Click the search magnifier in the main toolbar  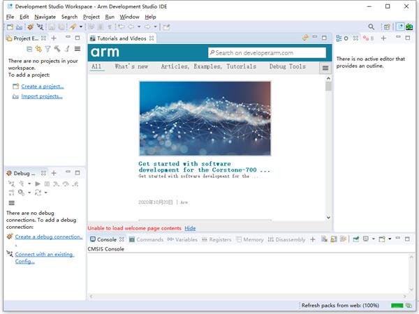click(372, 27)
